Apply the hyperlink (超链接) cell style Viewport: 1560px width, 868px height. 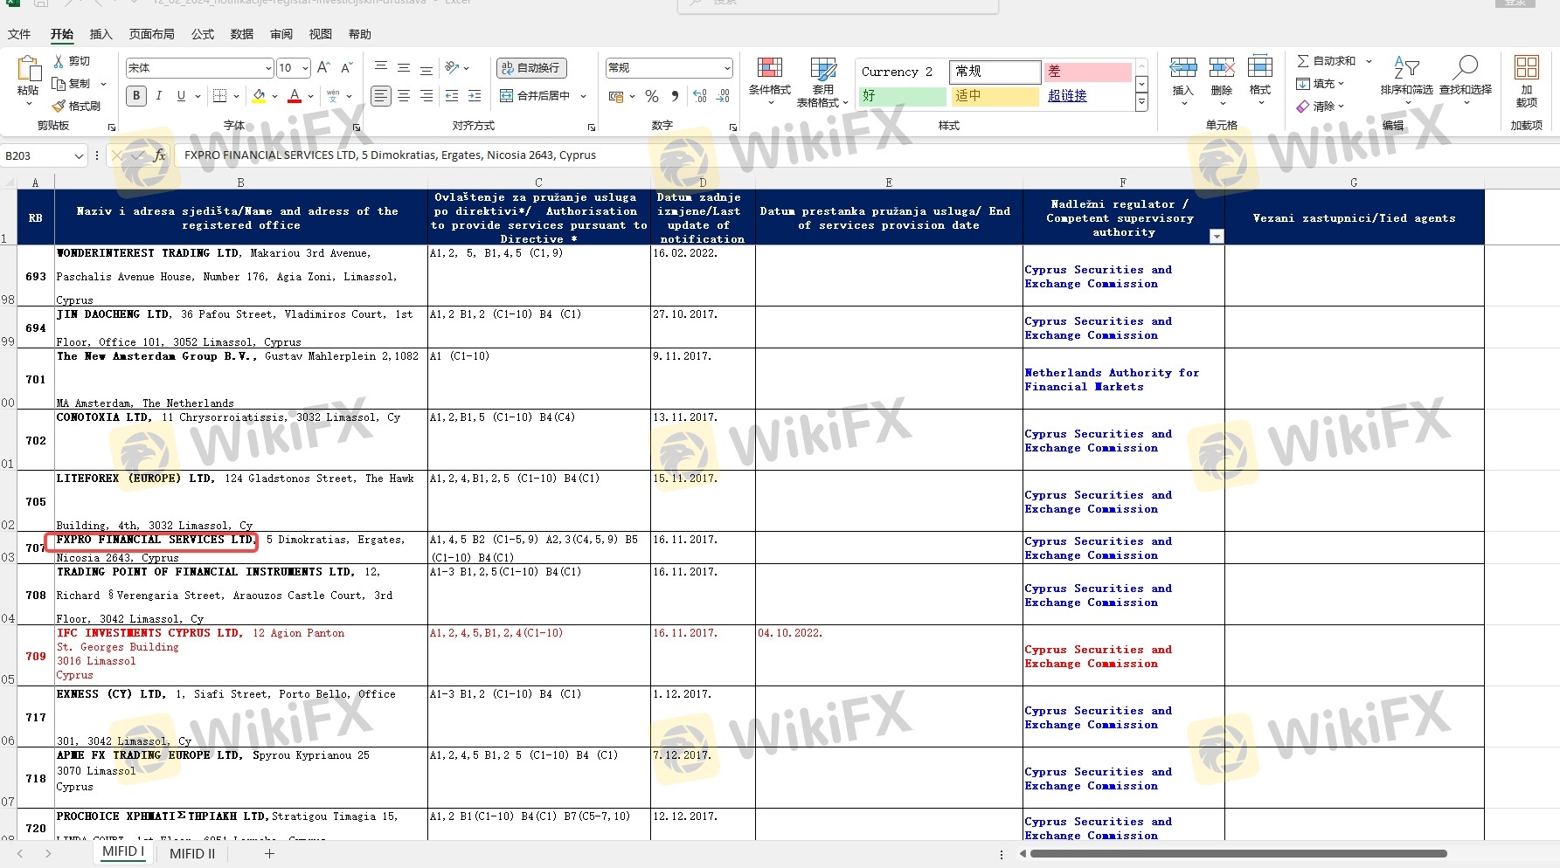tap(1067, 96)
